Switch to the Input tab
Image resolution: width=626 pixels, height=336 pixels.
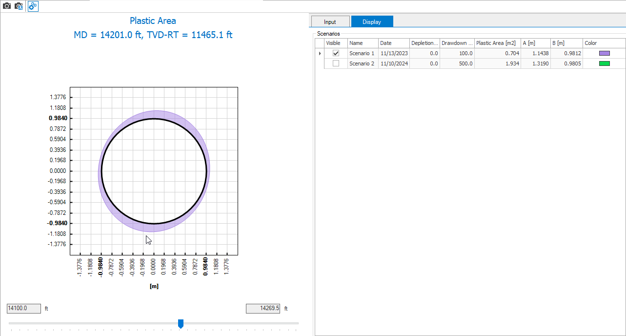pos(330,21)
